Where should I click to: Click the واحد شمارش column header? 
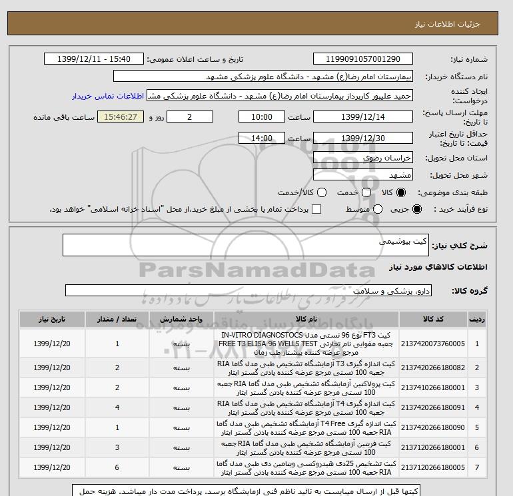pos(181,319)
